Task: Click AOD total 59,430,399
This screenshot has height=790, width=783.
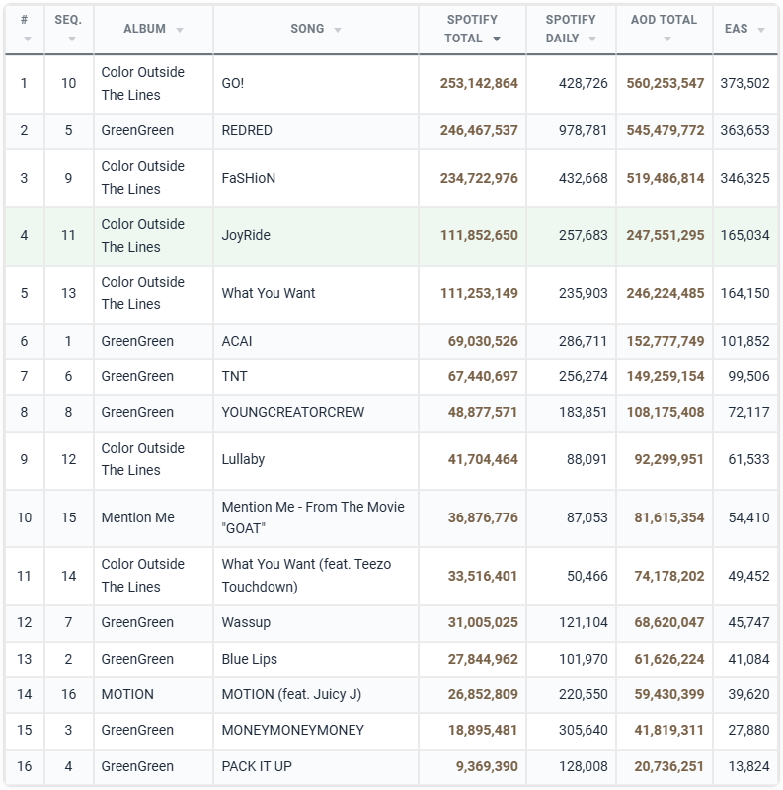Action: click(669, 694)
